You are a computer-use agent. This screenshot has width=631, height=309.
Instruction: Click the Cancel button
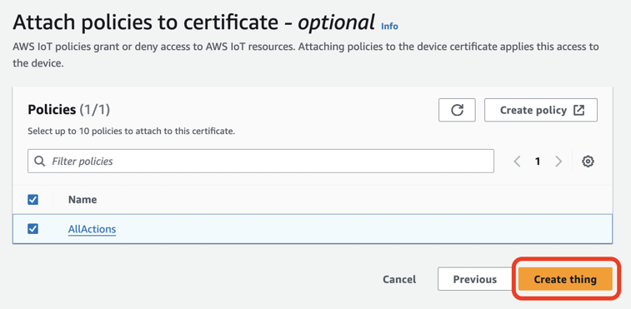[399, 279]
